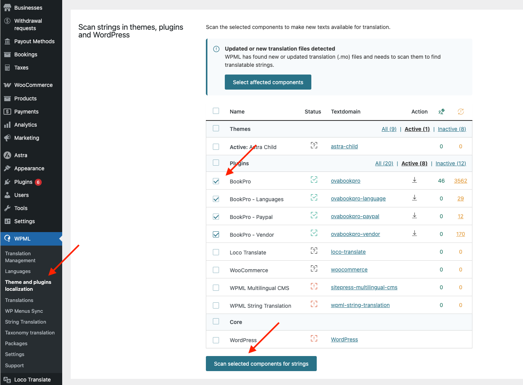This screenshot has height=385, width=523.
Task: Click the info icon in notice box
Action: 216,49
